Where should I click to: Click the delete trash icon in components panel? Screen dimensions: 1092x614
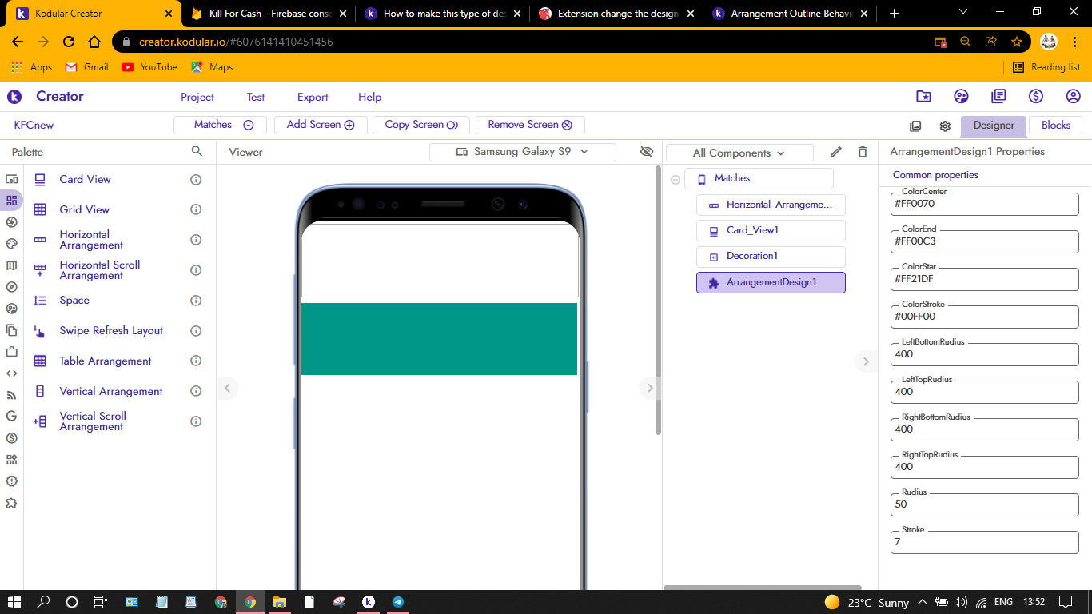[x=863, y=152]
